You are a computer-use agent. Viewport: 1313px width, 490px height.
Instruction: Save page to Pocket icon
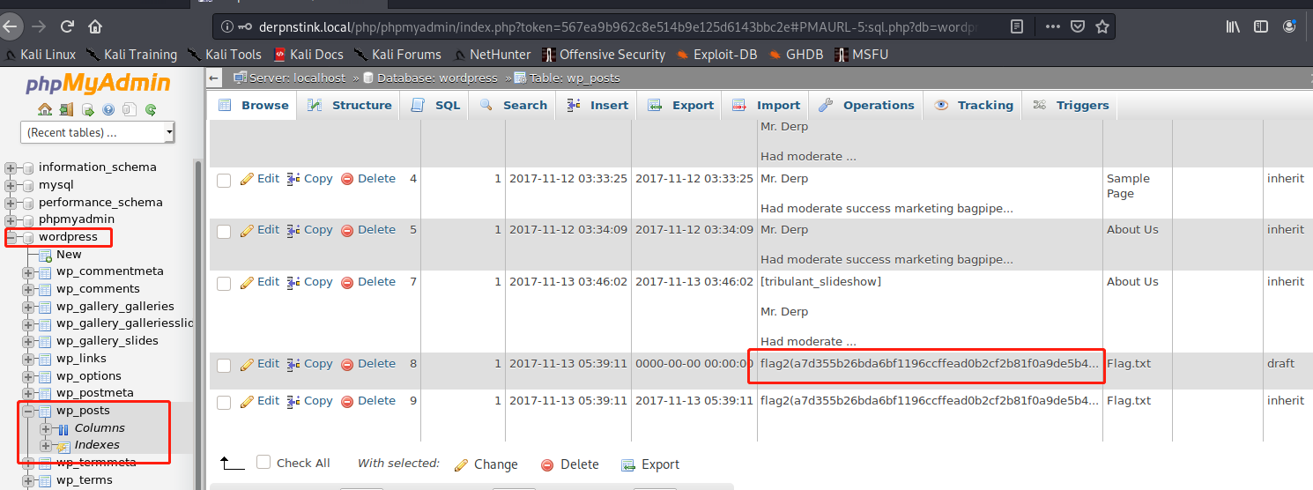click(1077, 26)
